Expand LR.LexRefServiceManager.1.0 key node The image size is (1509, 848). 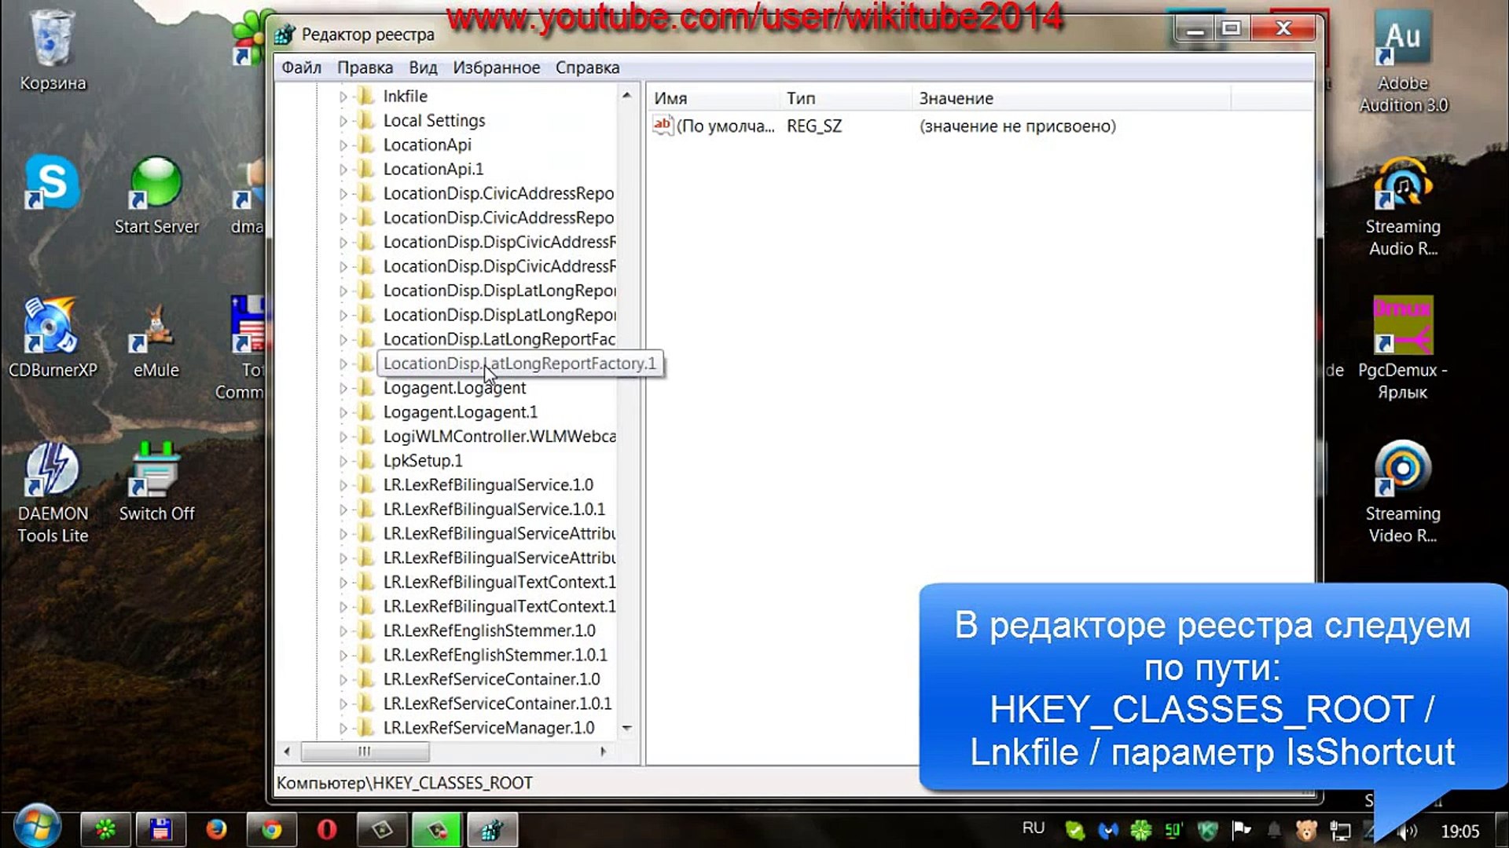pos(343,728)
